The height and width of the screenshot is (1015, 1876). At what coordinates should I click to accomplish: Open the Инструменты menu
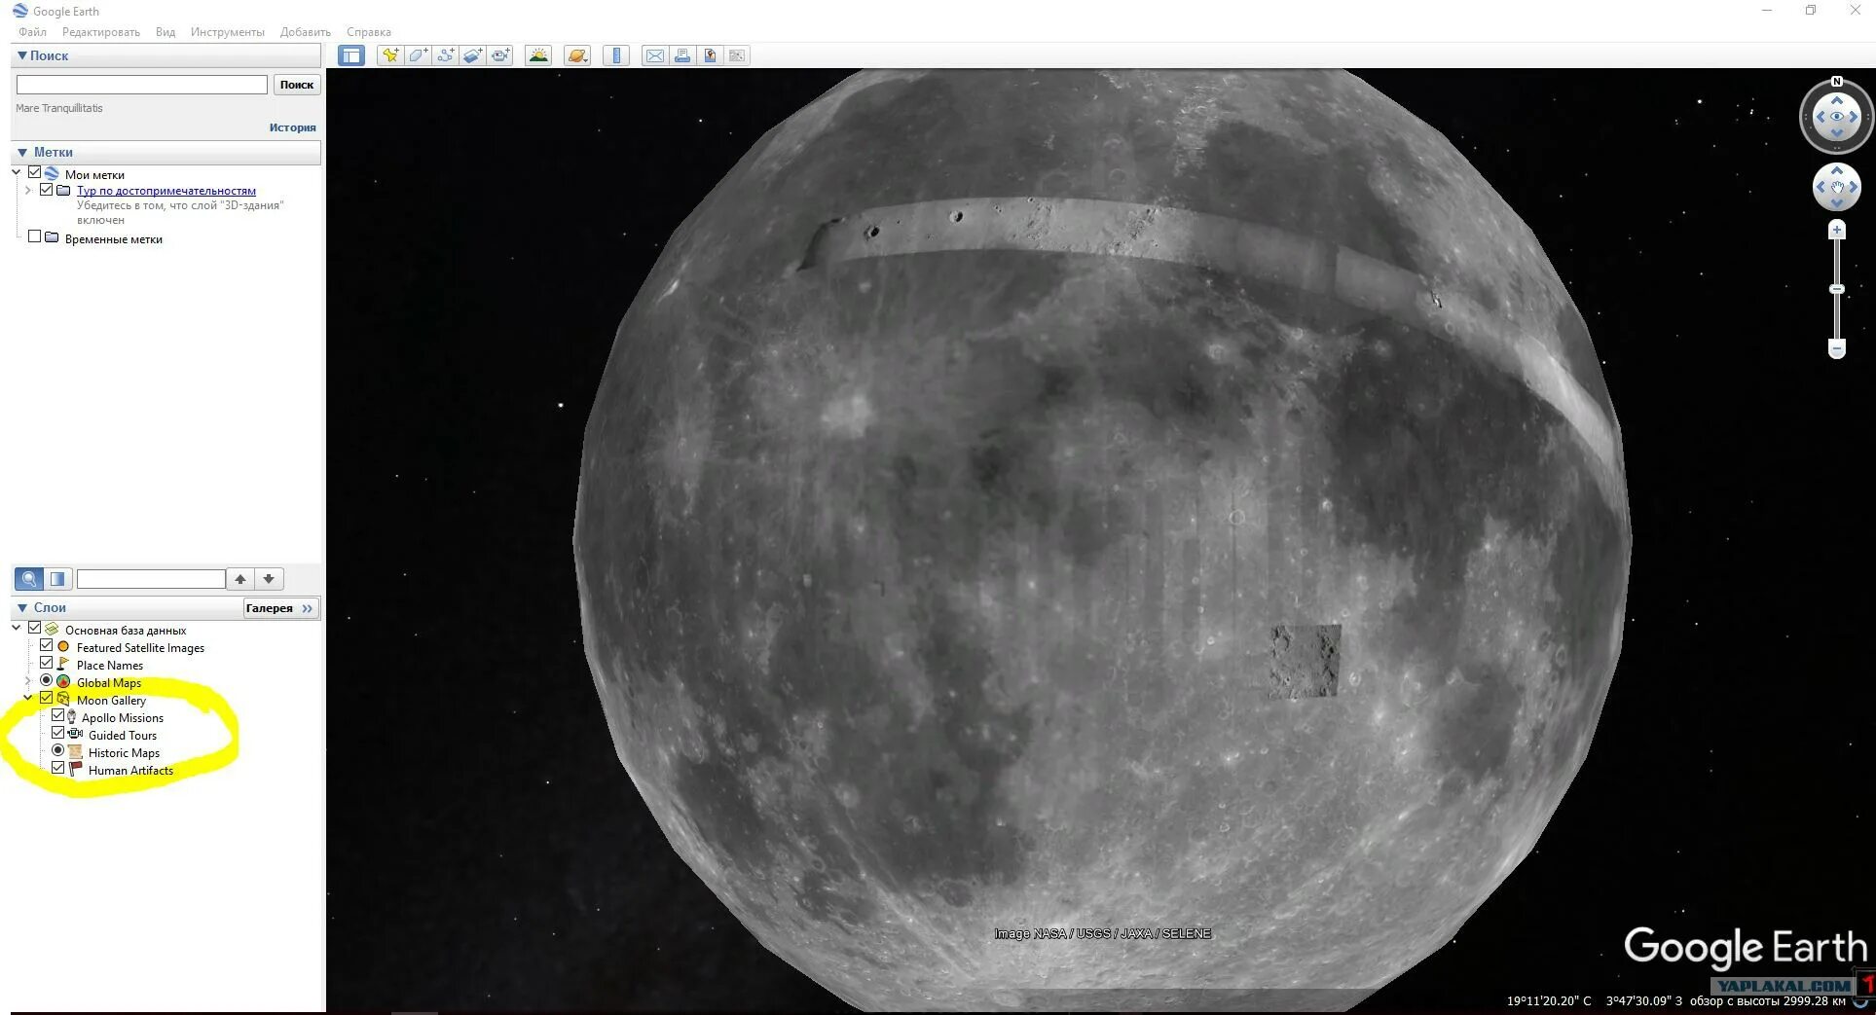228,32
